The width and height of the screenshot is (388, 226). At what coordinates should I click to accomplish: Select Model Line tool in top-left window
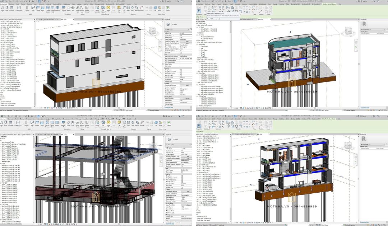point(82,9)
